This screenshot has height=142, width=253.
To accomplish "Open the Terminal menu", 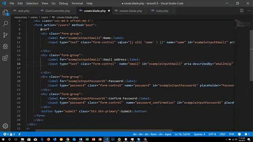I will pyautogui.click(x=77, y=3).
